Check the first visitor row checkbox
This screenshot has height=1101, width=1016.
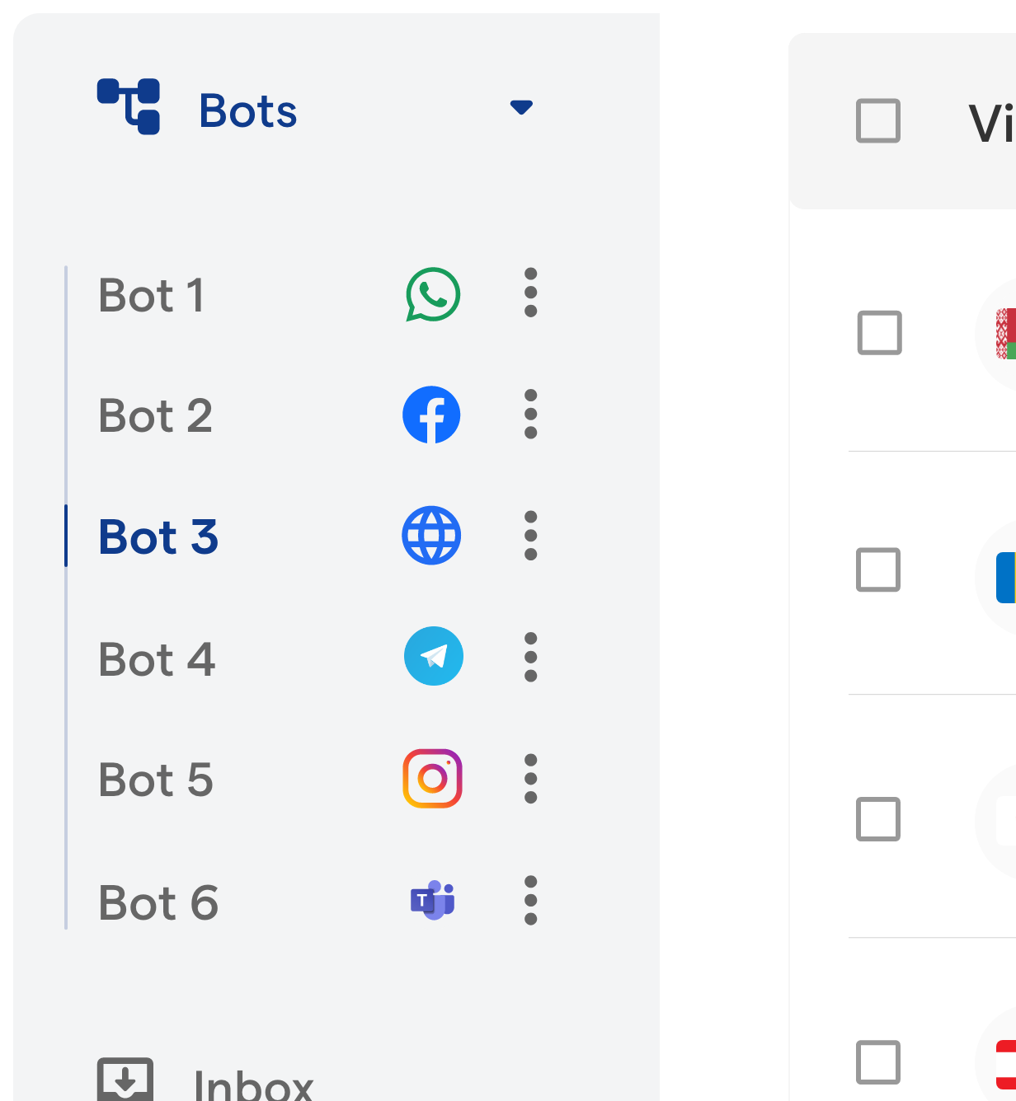pyautogui.click(x=879, y=333)
